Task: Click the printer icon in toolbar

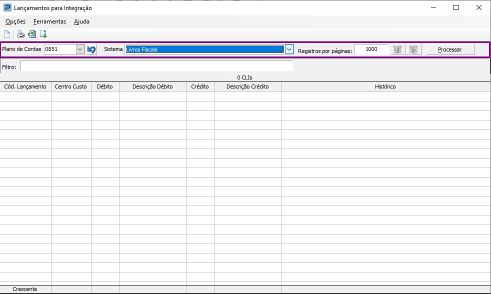Action: click(20, 34)
